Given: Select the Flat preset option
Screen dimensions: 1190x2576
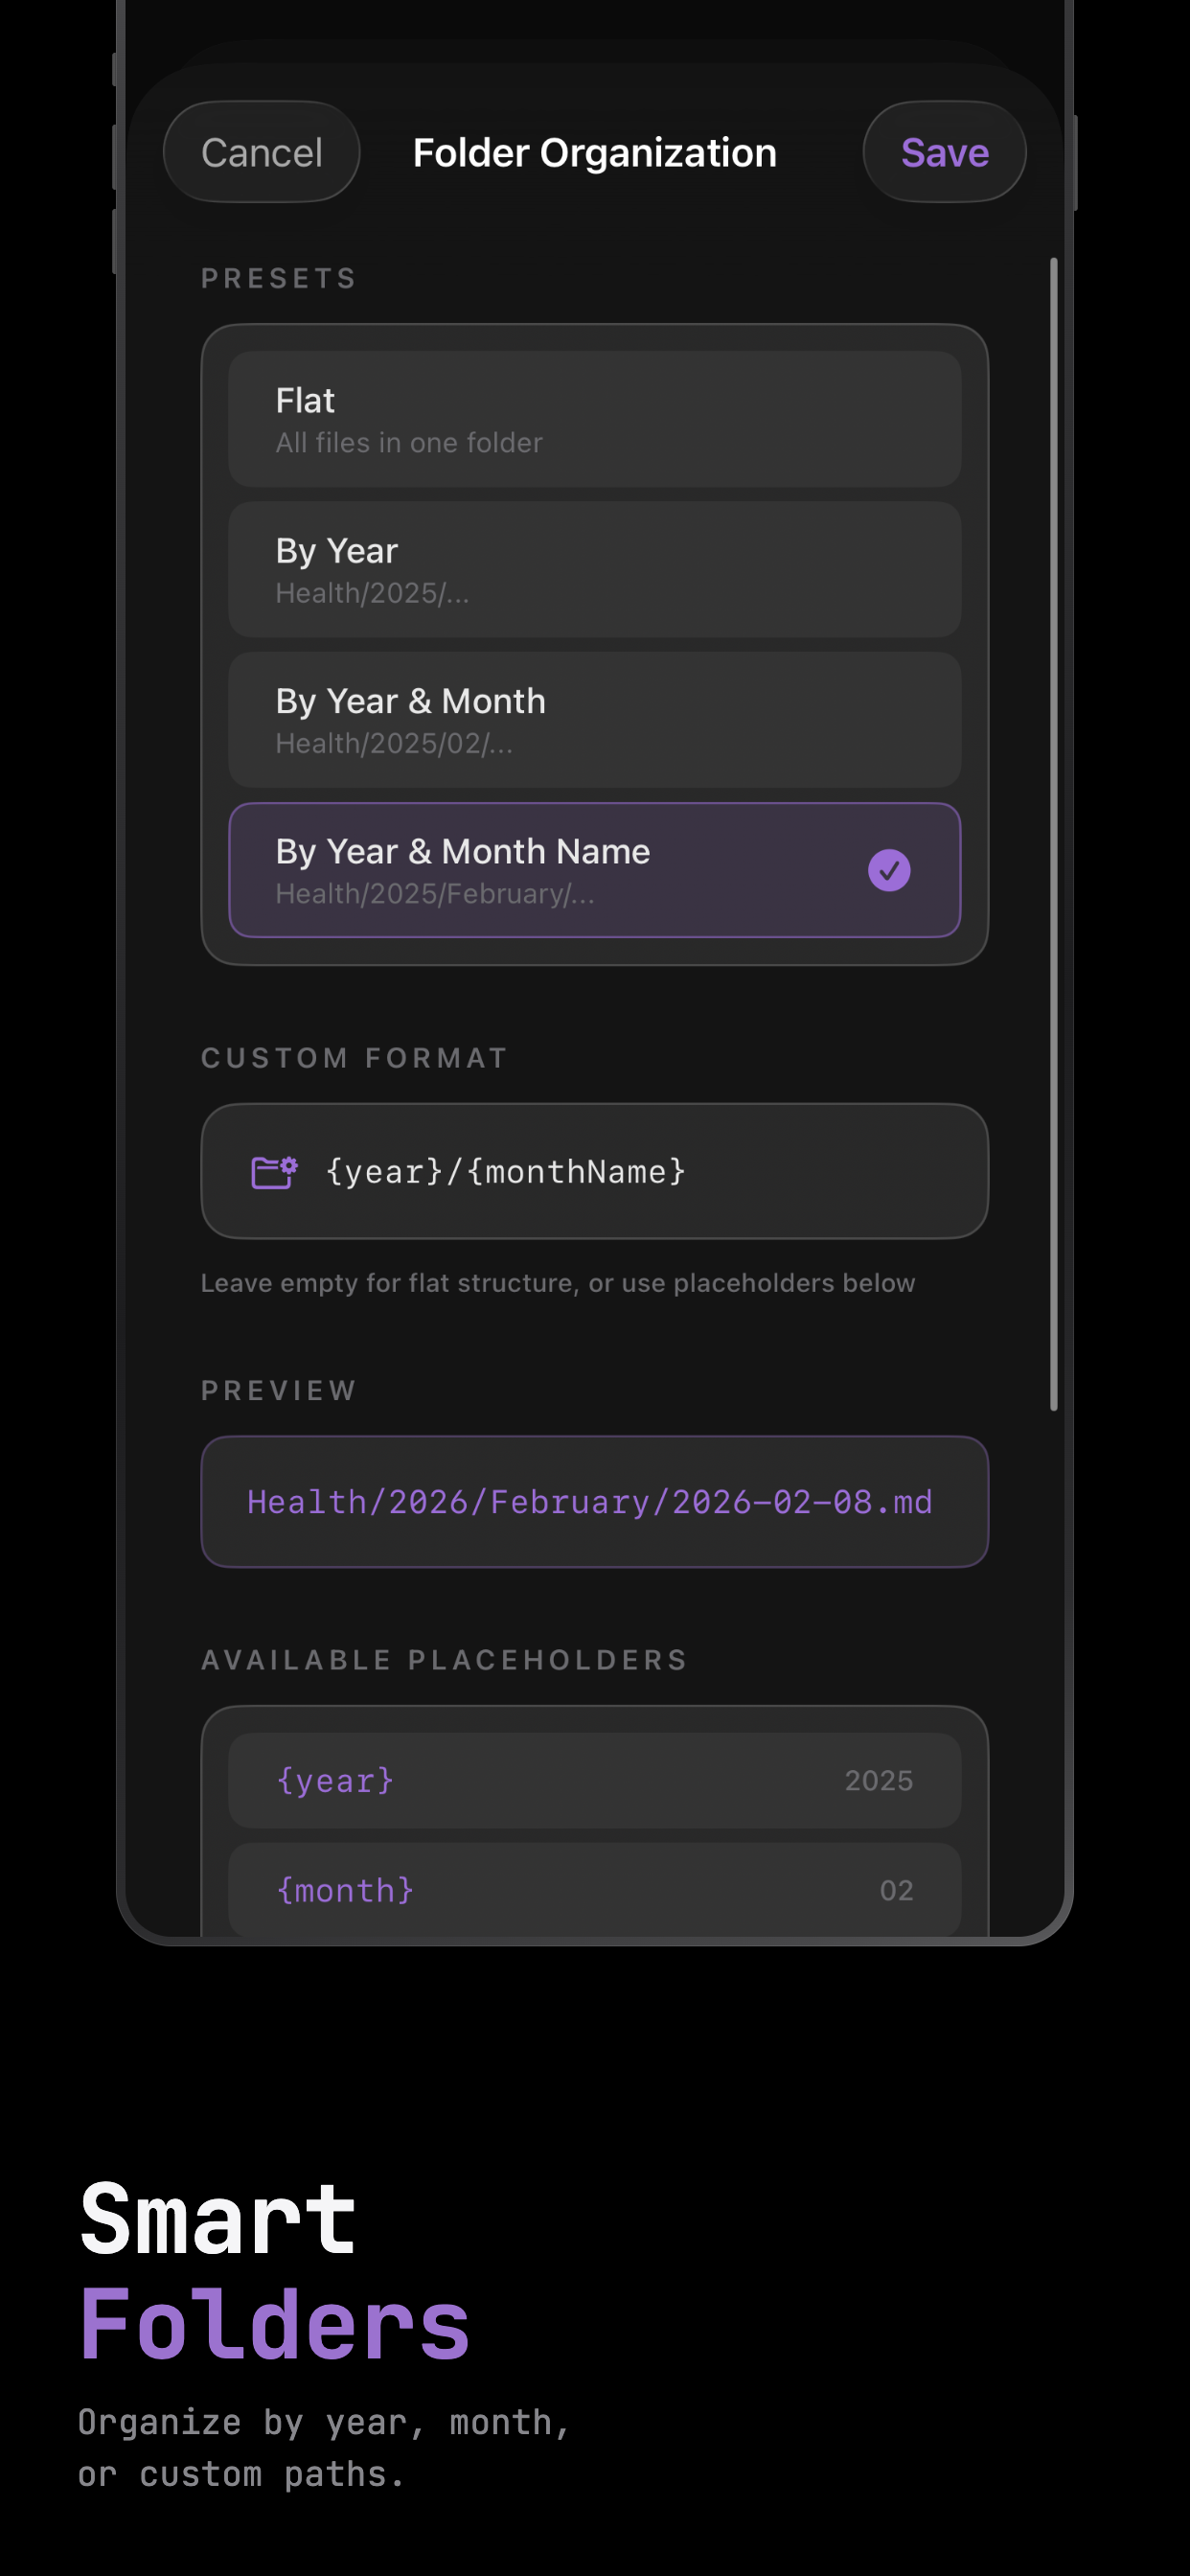Looking at the screenshot, I should click(x=594, y=418).
